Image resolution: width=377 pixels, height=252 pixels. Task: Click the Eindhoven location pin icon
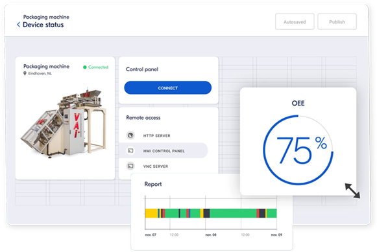(x=25, y=73)
